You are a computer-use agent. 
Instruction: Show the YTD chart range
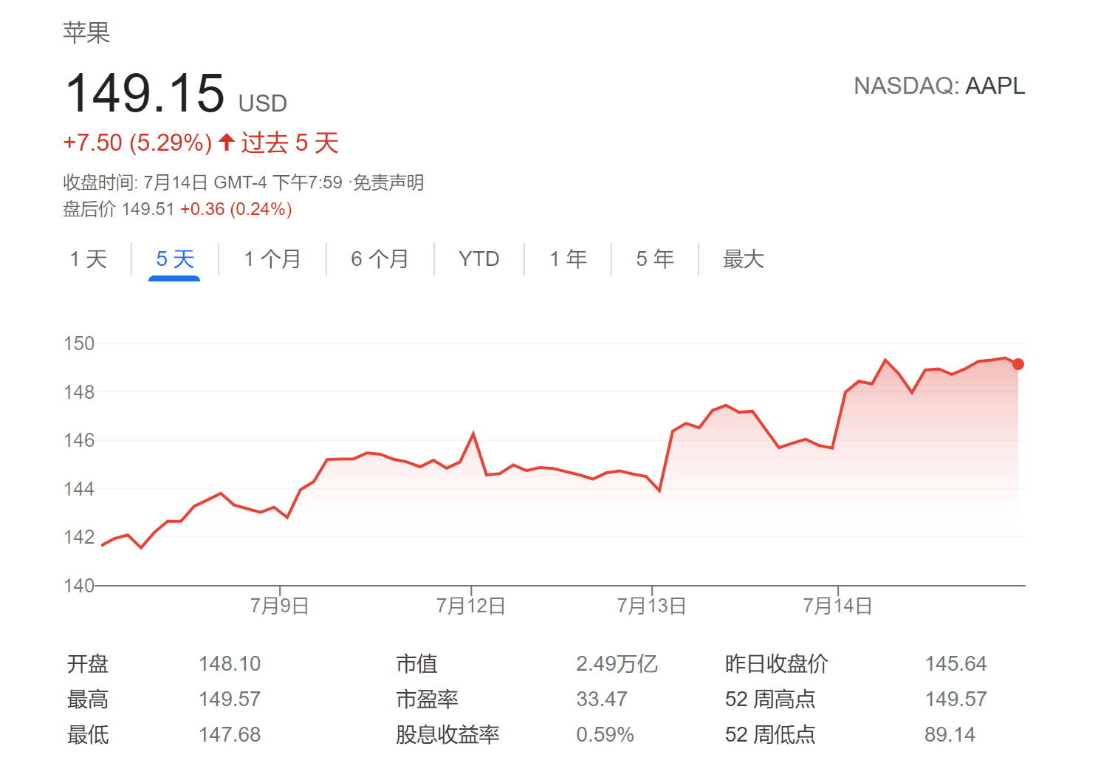478,259
